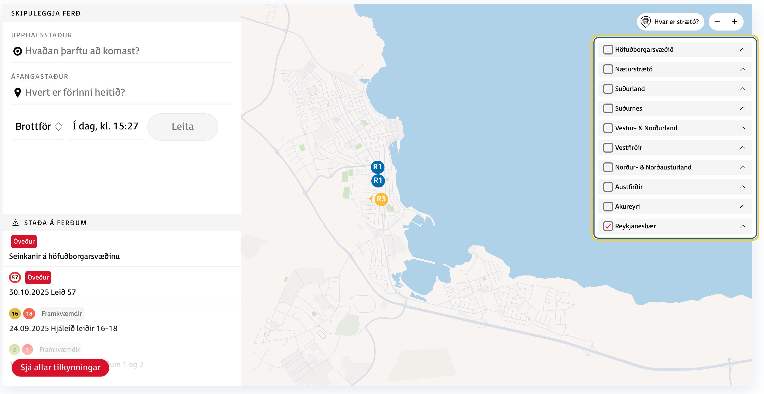The width and height of the screenshot is (764, 394).
Task: Enable the Höfuðborgarsvæðið checkbox
Action: click(608, 50)
